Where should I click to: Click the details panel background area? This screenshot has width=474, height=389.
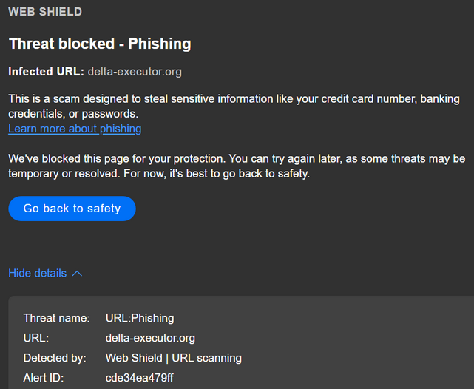click(x=355, y=340)
